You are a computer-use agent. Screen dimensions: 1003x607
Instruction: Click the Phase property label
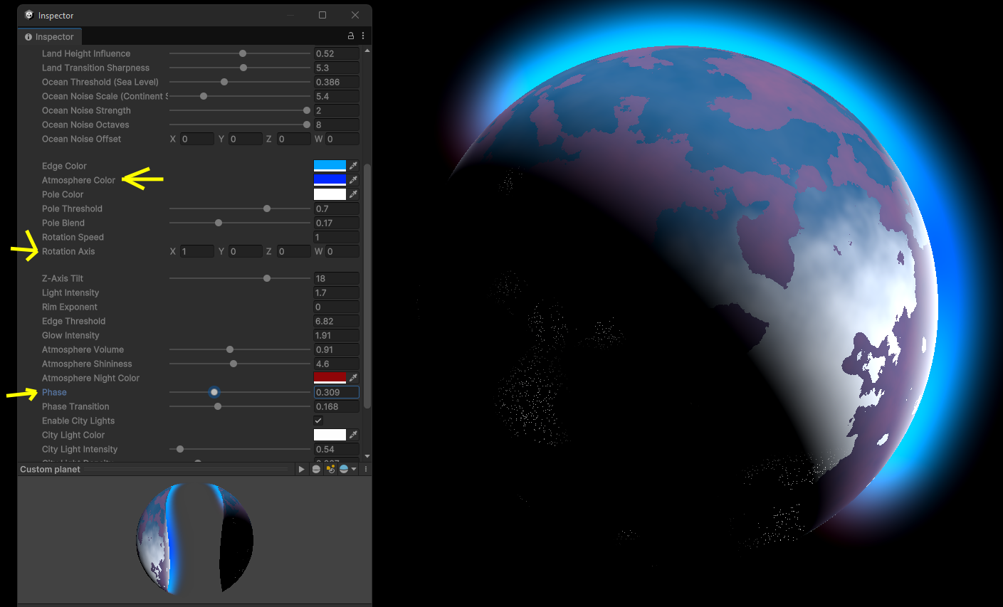pos(54,392)
